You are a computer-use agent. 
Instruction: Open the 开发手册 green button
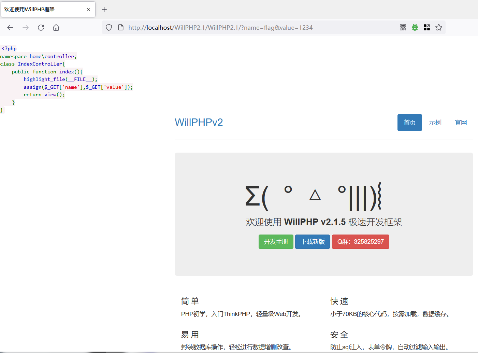[x=276, y=242]
